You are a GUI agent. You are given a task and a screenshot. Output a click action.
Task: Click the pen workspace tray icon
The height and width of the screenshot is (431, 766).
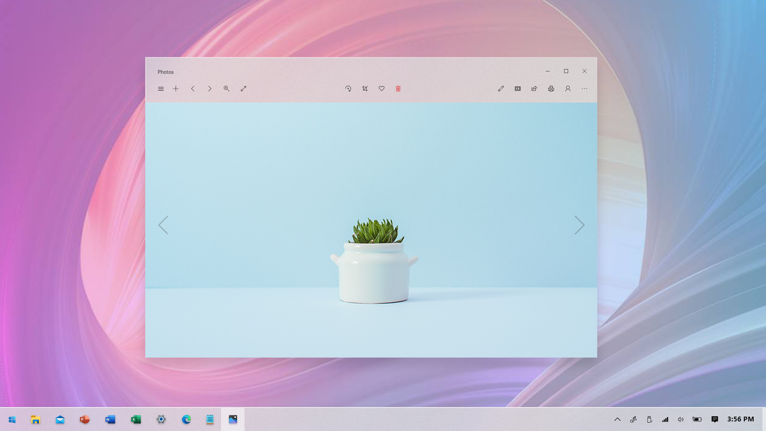pos(633,420)
